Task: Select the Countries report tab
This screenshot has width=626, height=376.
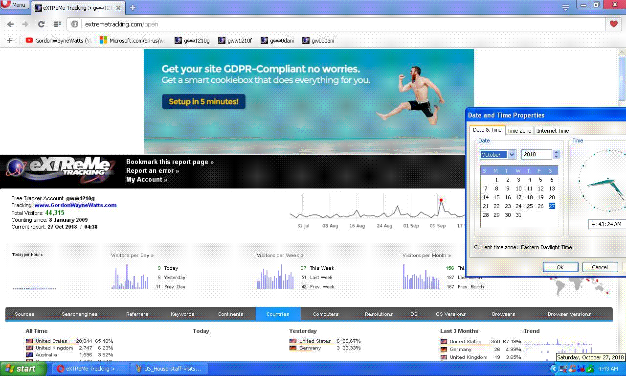Action: click(278, 314)
